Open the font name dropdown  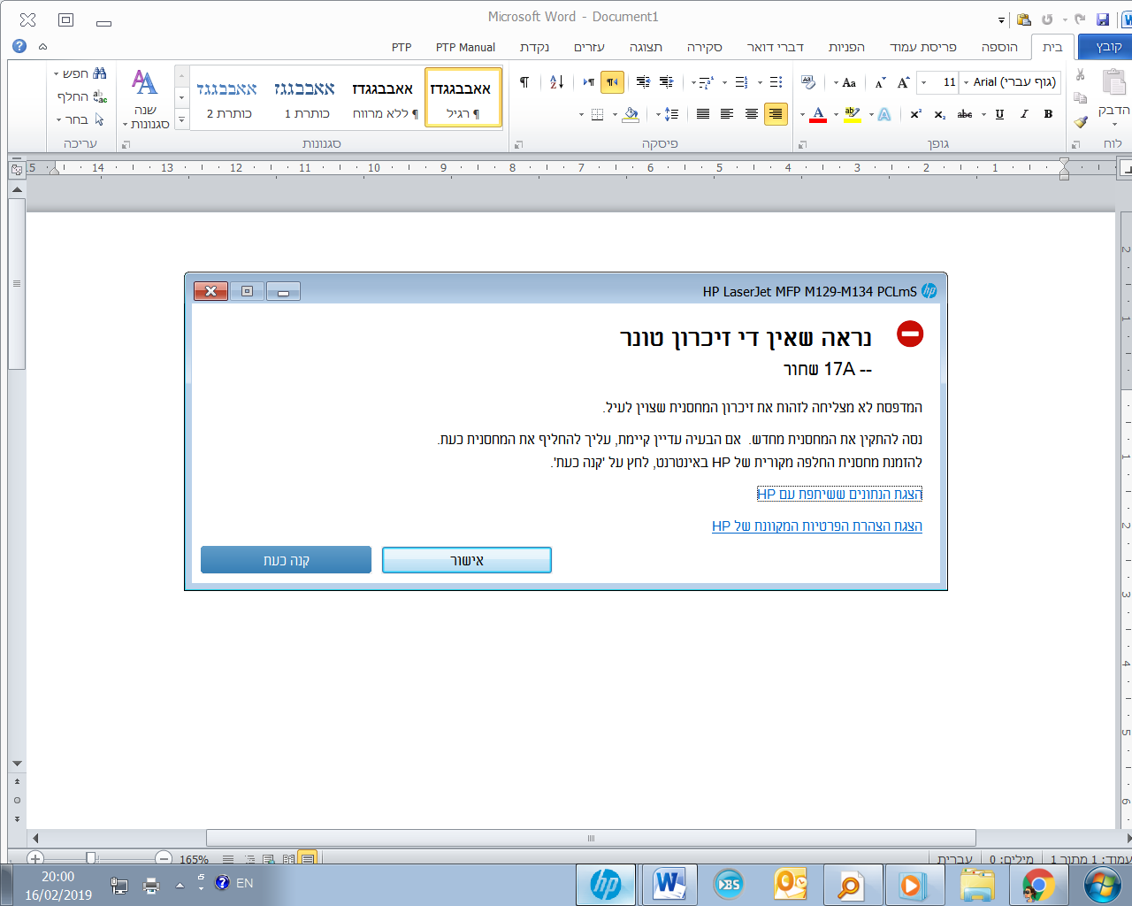tap(966, 82)
